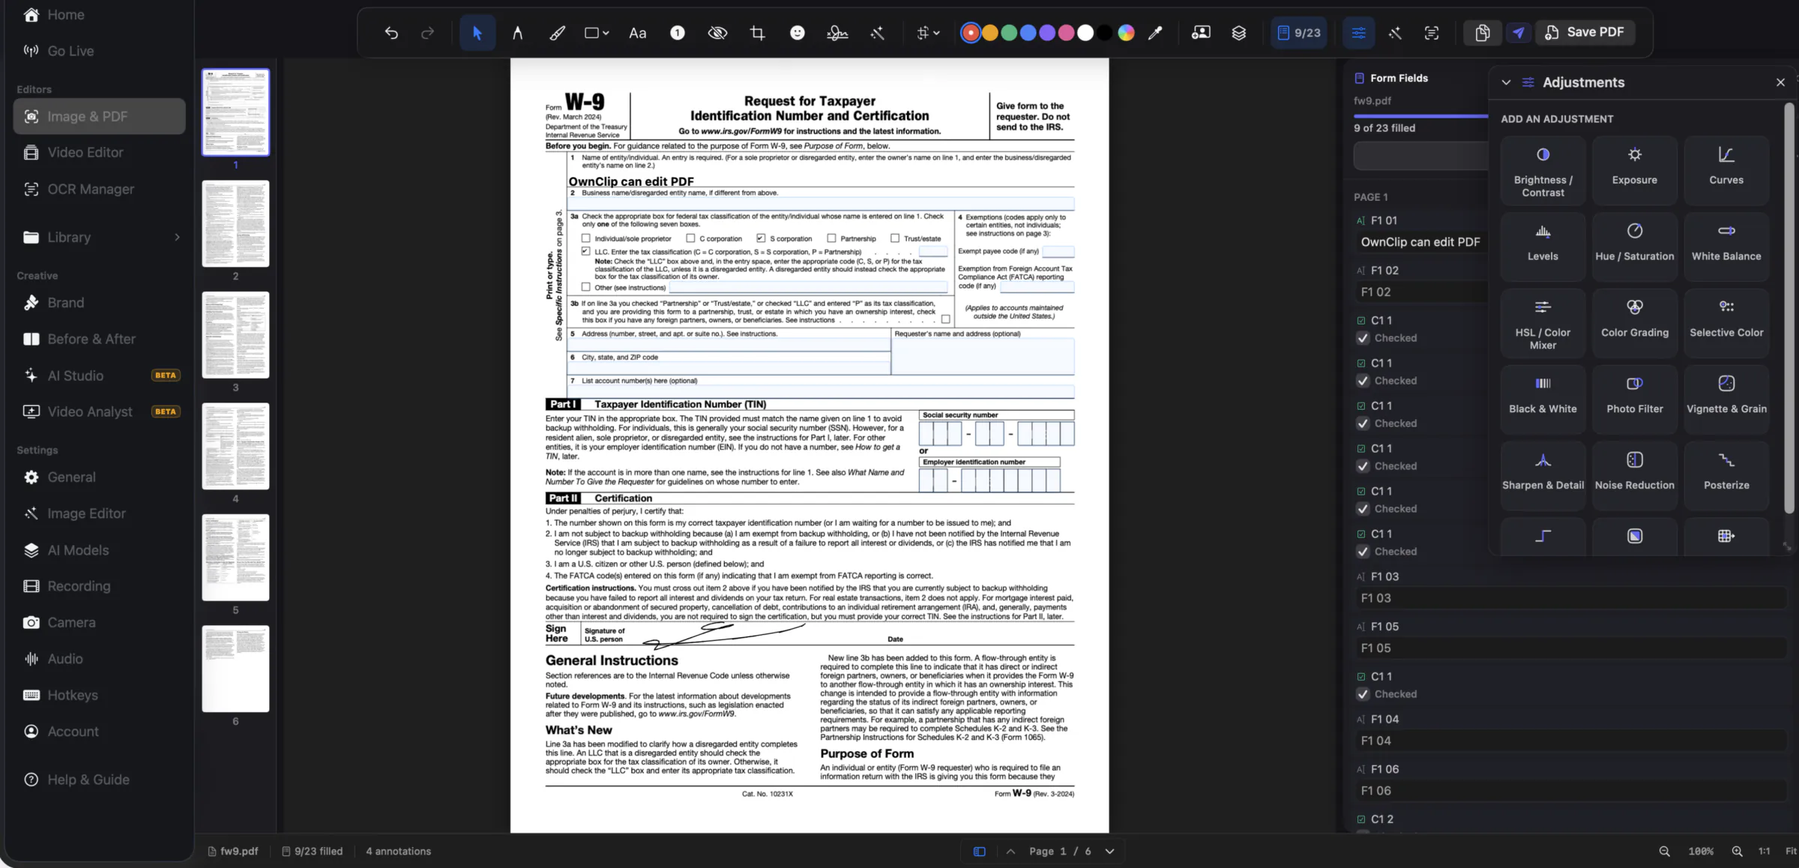
Task: Switch to the Video Editor
Action: coord(99,153)
